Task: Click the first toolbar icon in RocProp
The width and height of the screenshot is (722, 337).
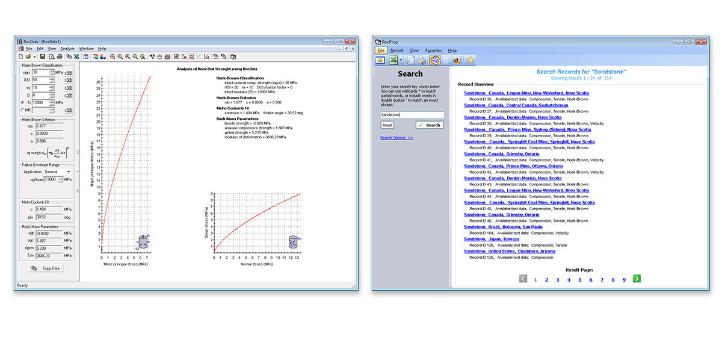Action: pyautogui.click(x=380, y=60)
